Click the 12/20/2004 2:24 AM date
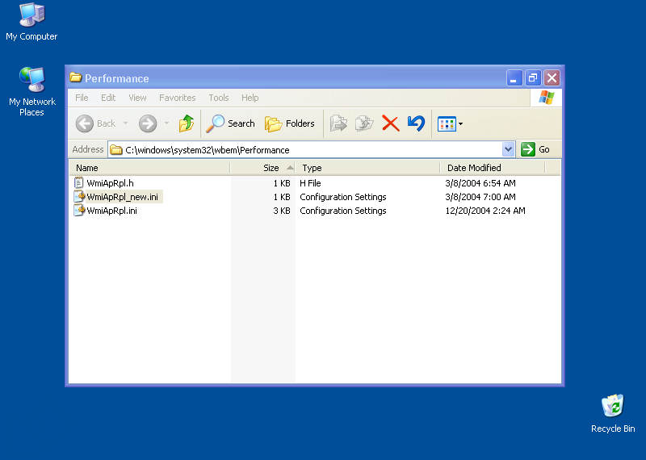 [x=485, y=211]
